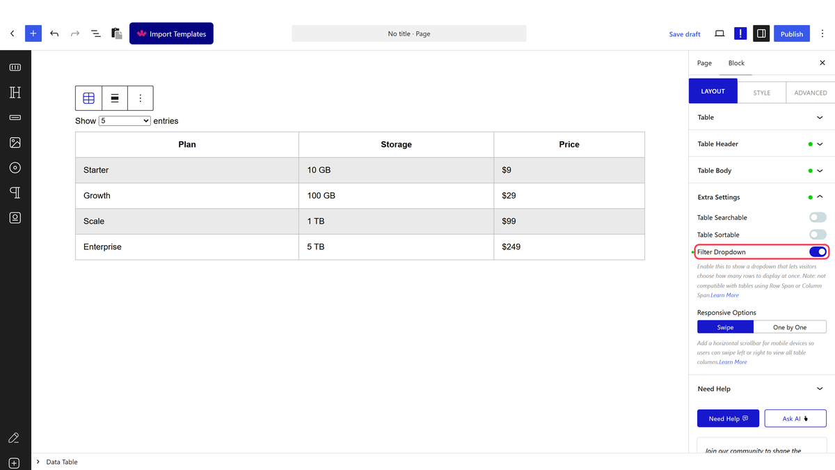The height and width of the screenshot is (470, 835).
Task: Select the paragraph block icon in left sidebar
Action: (x=15, y=193)
